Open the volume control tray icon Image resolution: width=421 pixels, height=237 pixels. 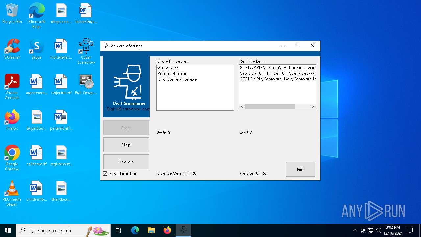tap(378, 230)
